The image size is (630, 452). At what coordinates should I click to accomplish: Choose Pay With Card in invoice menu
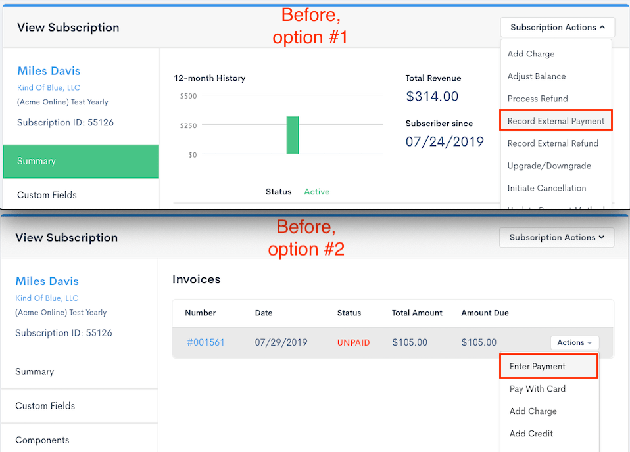pyautogui.click(x=537, y=389)
